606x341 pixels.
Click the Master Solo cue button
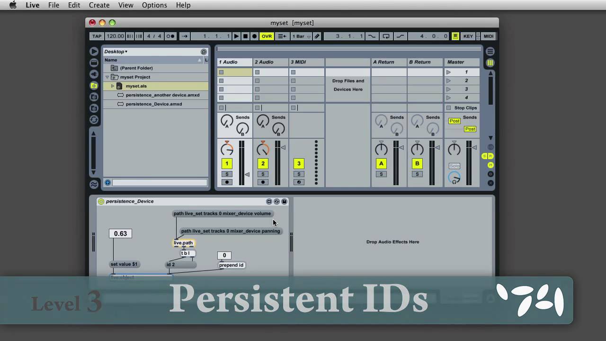pos(454,166)
